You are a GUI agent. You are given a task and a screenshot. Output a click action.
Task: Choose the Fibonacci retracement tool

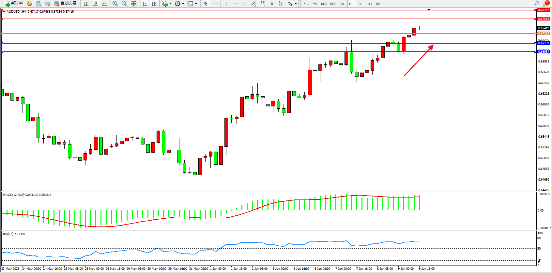point(263,4)
